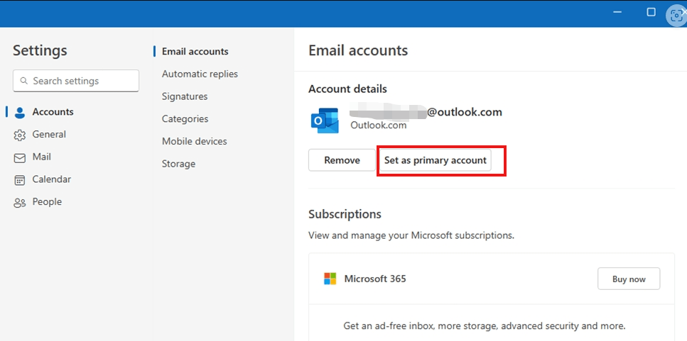The width and height of the screenshot is (687, 341).
Task: Minimize the settings window
Action: tap(618, 12)
